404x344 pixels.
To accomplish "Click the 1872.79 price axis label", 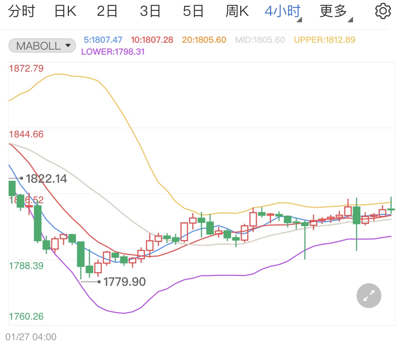I will (x=26, y=68).
